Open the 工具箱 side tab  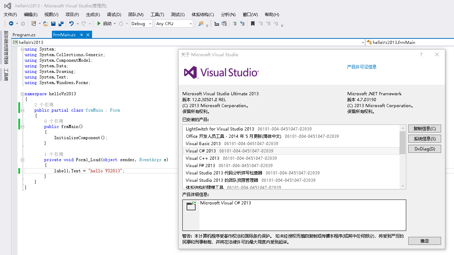(6, 75)
